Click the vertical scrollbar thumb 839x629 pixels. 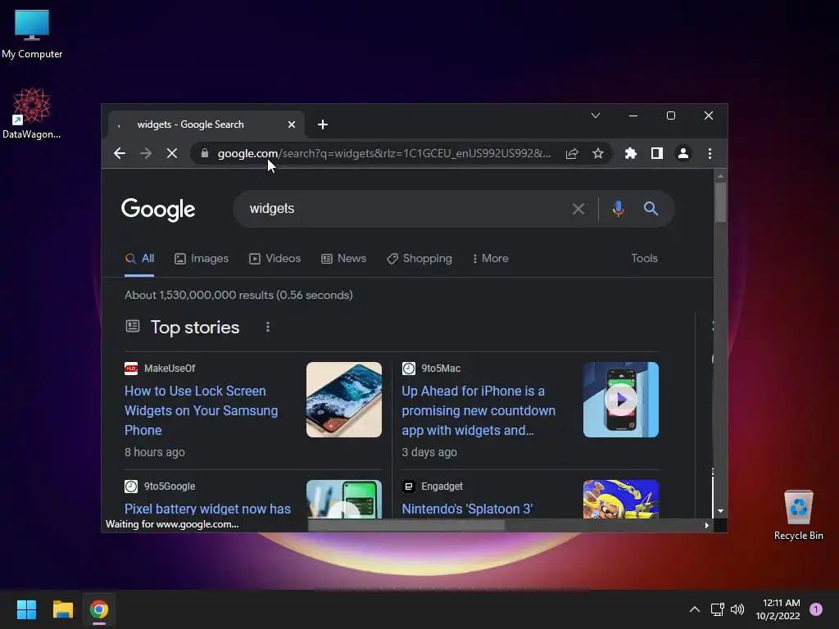click(721, 202)
